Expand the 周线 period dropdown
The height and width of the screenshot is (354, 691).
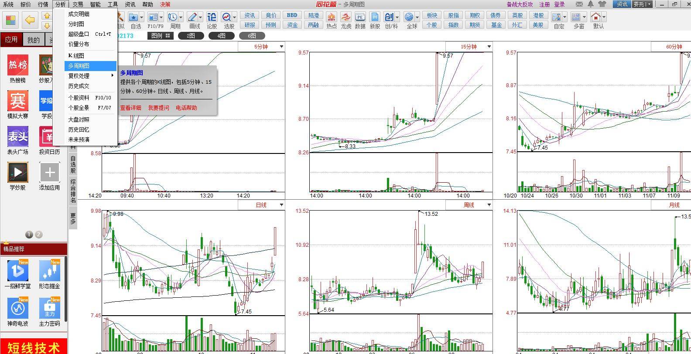point(489,205)
